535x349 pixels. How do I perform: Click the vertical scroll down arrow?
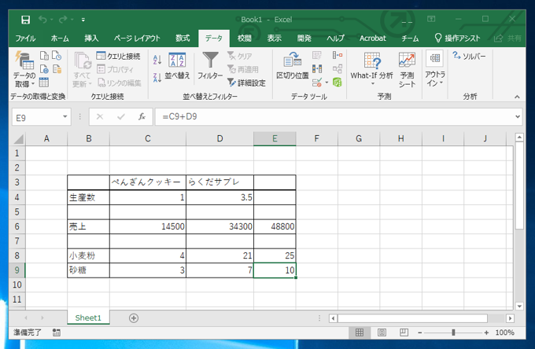[519, 306]
